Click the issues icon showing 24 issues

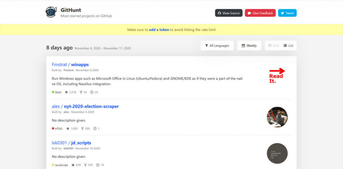[x=92, y=92]
